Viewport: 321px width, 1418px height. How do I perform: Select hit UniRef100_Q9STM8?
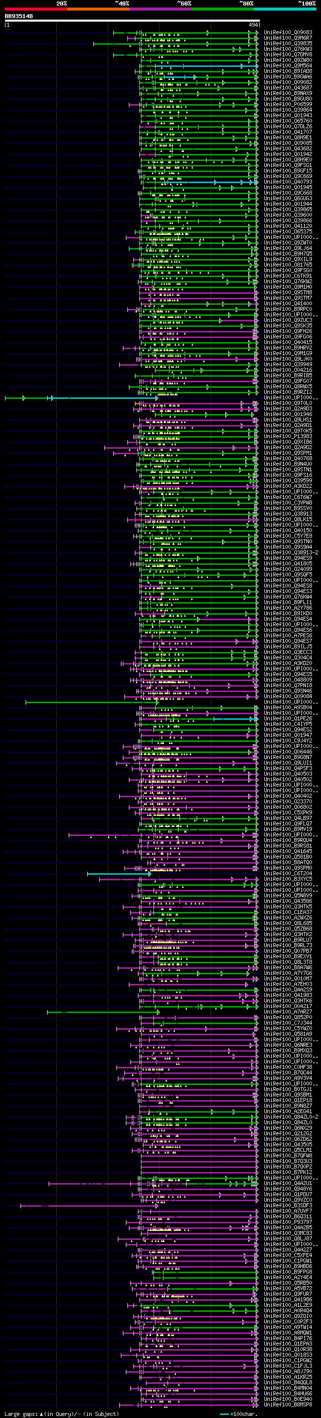[x=288, y=292]
